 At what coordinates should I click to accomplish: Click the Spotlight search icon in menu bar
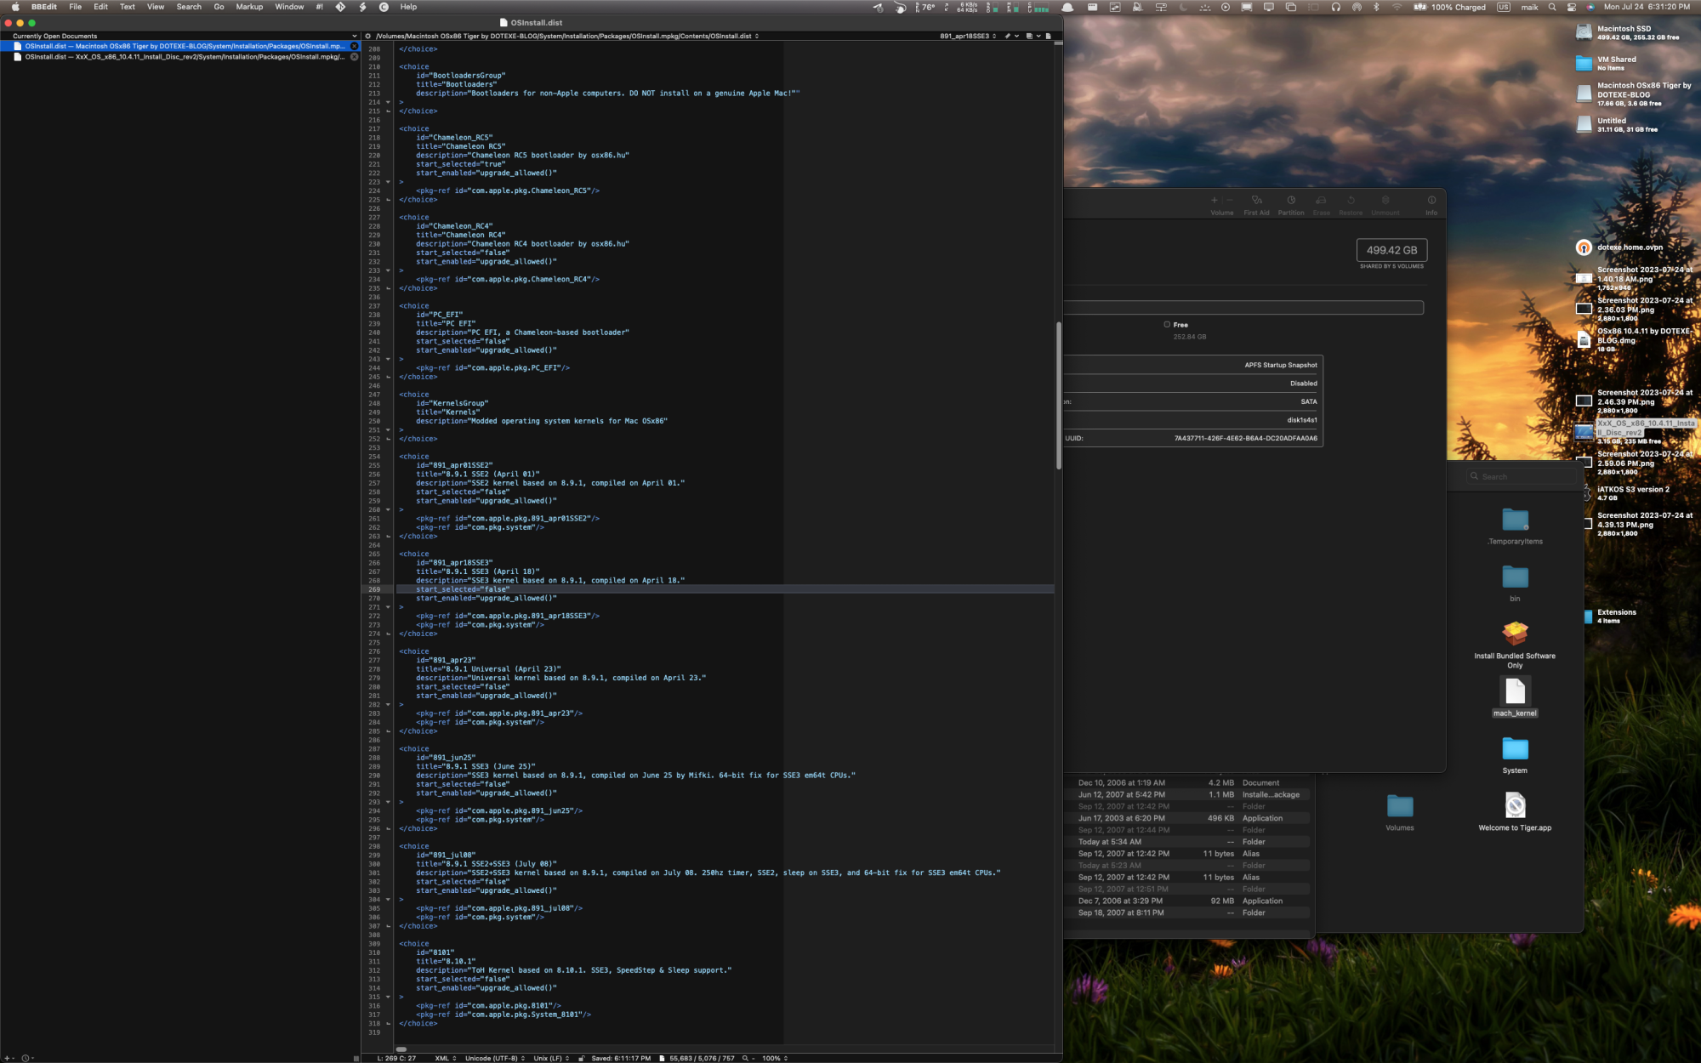tap(1552, 7)
